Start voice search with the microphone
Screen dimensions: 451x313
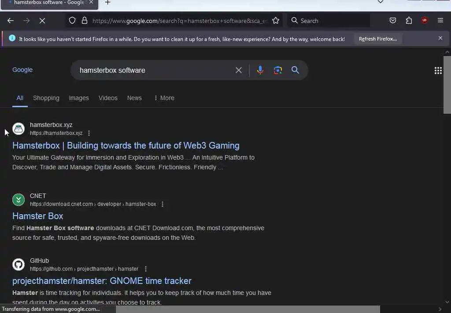[260, 70]
